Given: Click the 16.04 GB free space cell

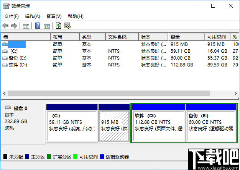Looking at the screenshot, I should [x=217, y=51].
